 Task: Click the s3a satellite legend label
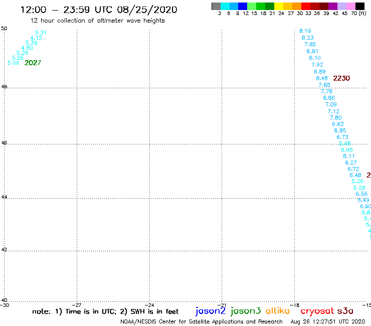[x=345, y=311]
